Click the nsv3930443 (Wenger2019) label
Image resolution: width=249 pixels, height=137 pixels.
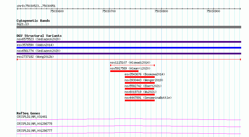pos(144,80)
